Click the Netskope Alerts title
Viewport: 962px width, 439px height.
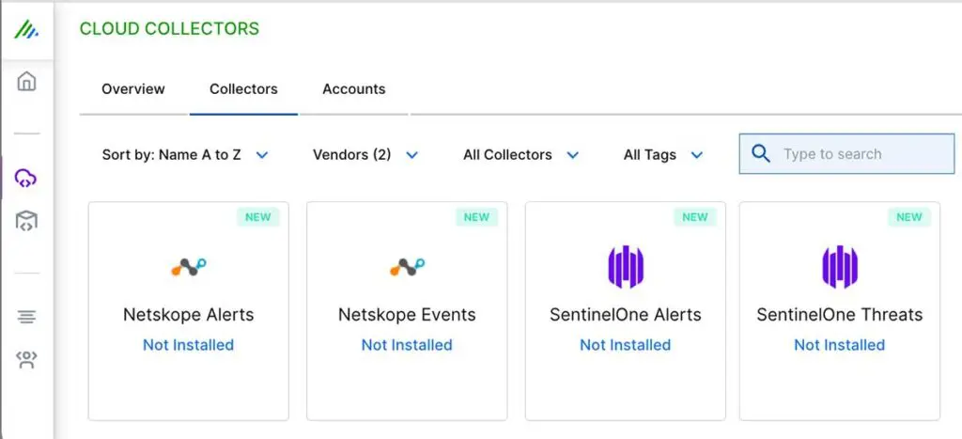click(x=188, y=315)
